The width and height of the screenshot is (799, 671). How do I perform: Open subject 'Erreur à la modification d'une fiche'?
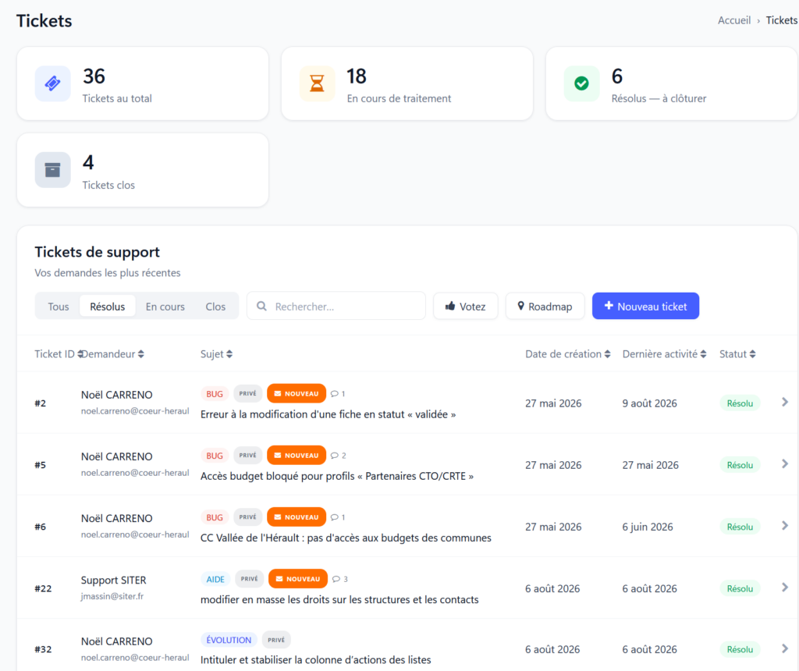(x=328, y=414)
